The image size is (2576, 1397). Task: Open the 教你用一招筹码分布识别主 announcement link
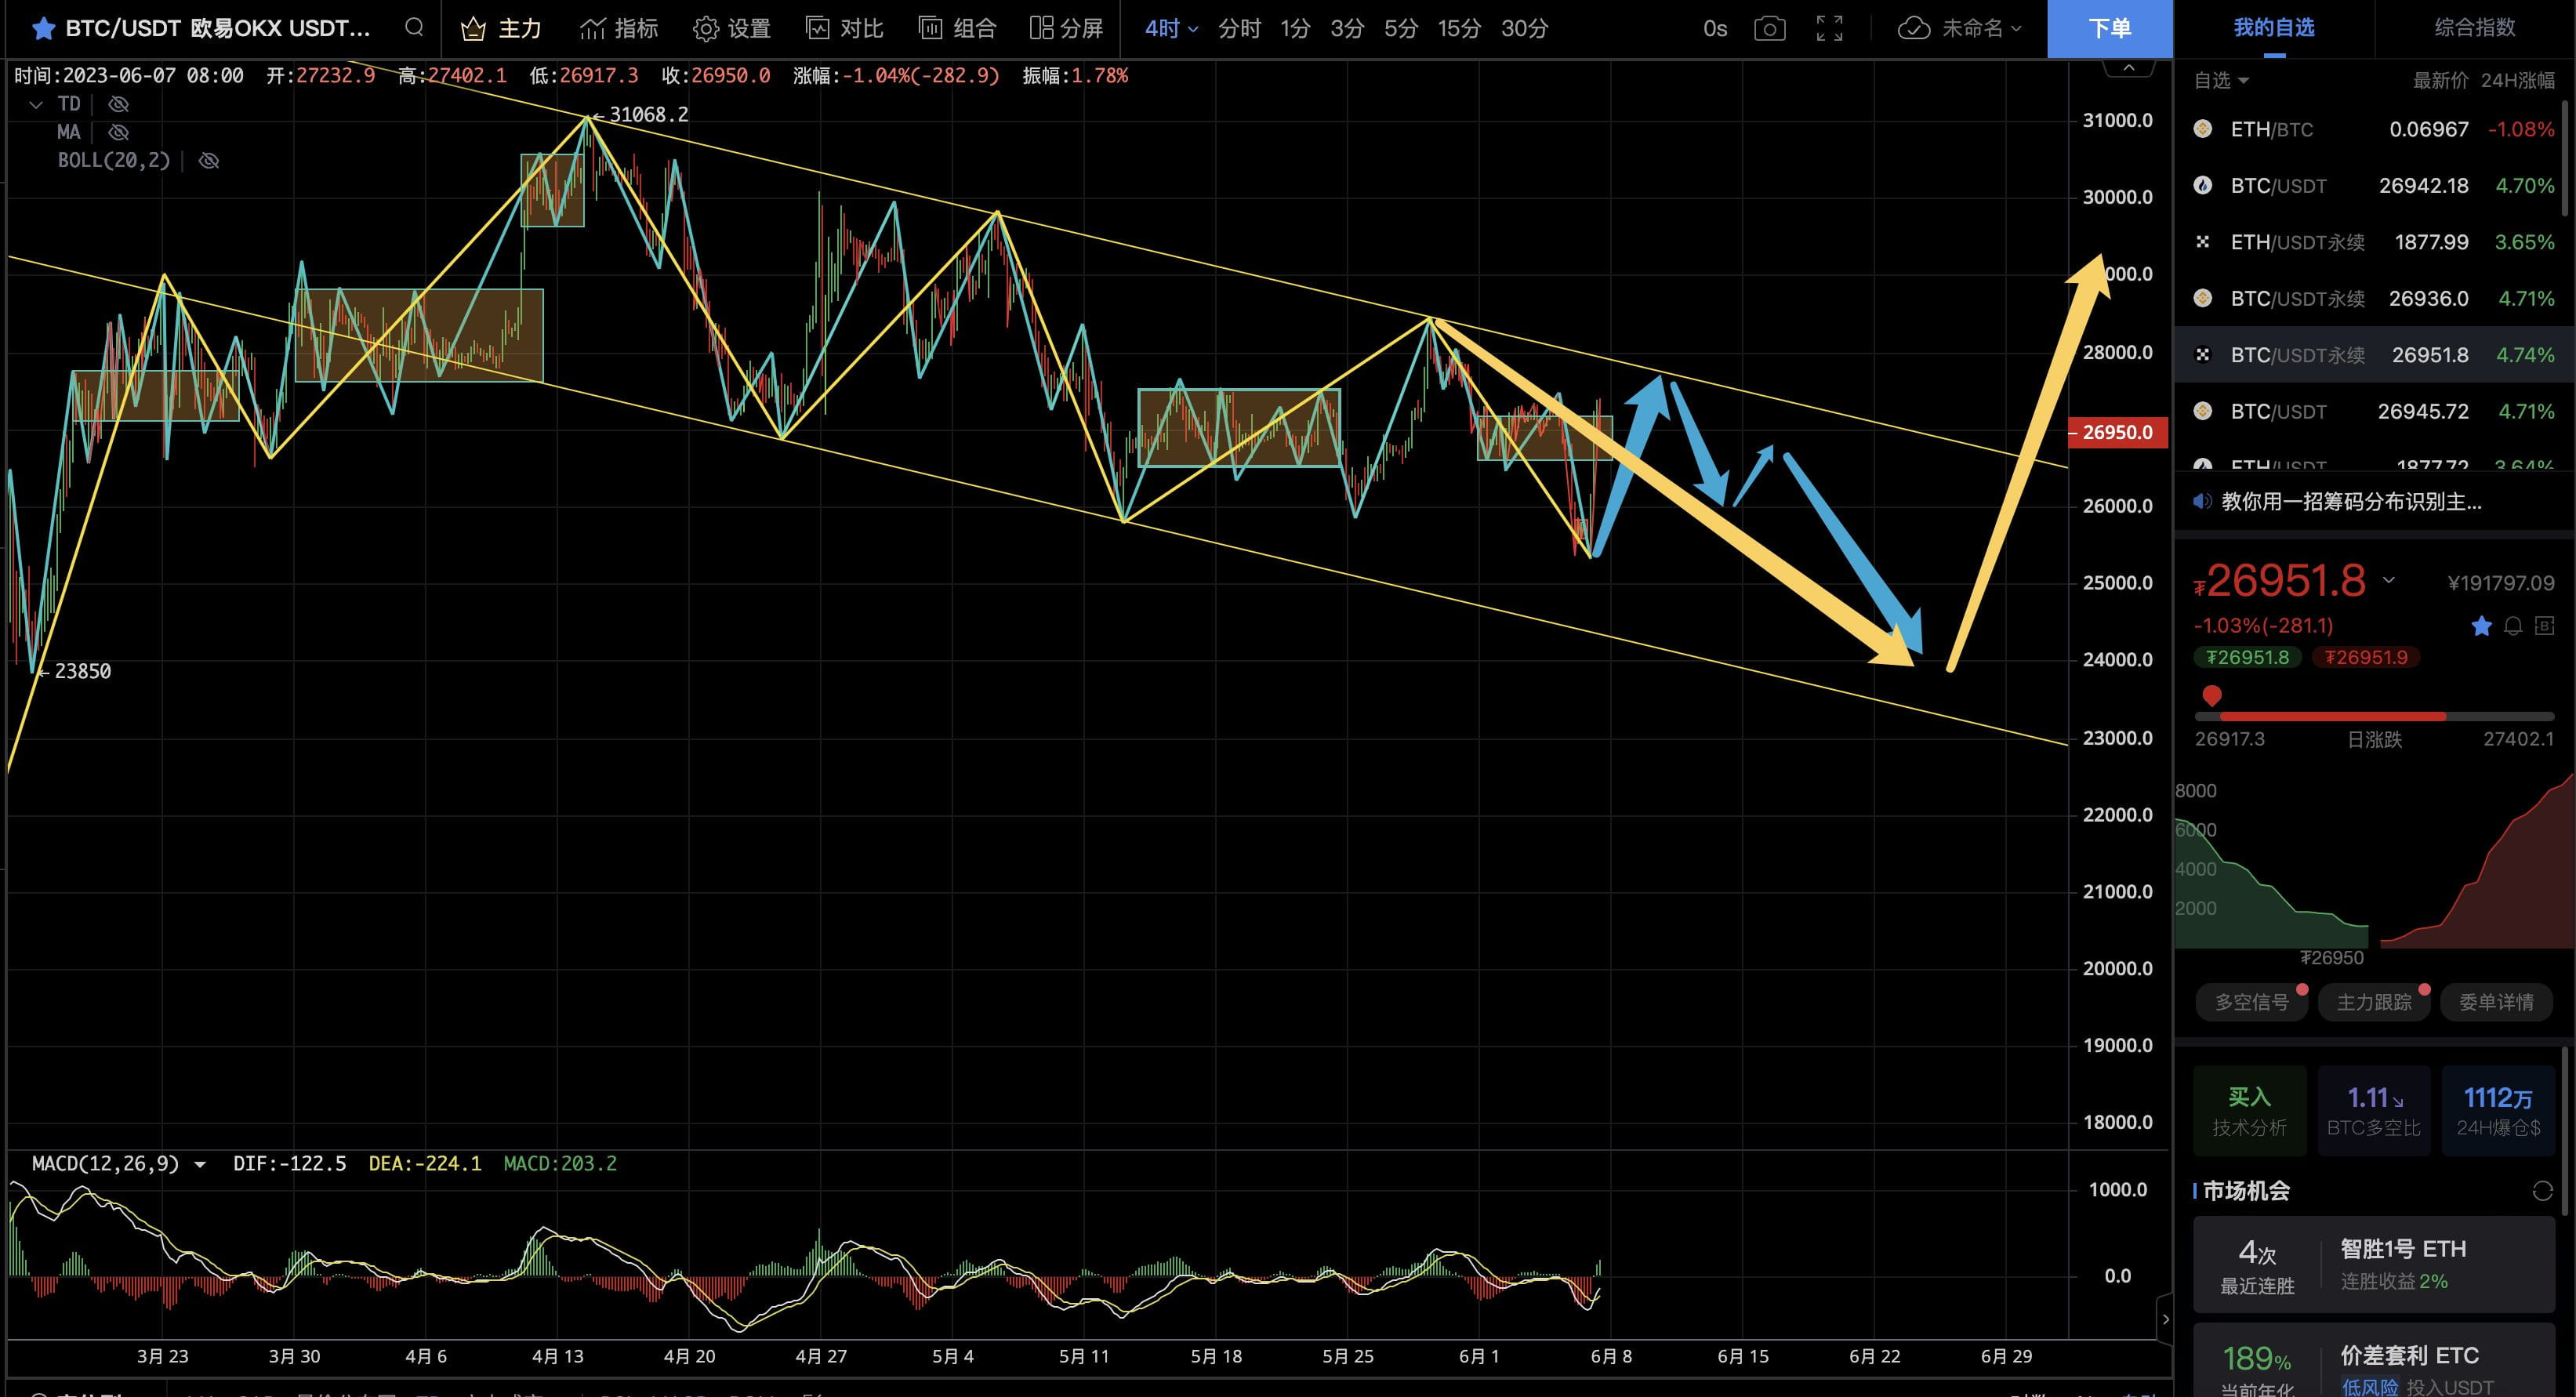pyautogui.click(x=2350, y=502)
